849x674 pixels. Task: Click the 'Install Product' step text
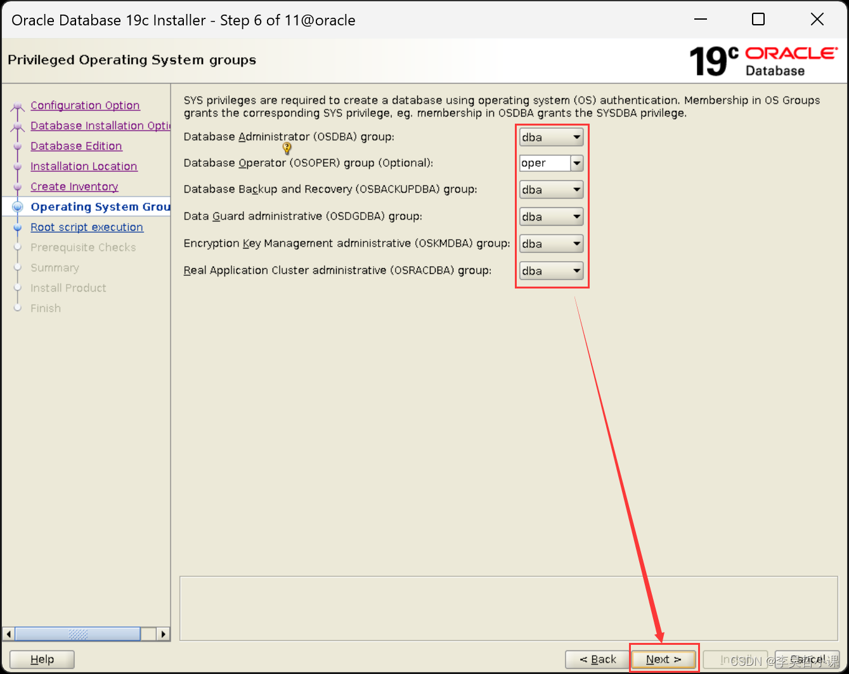pos(68,288)
